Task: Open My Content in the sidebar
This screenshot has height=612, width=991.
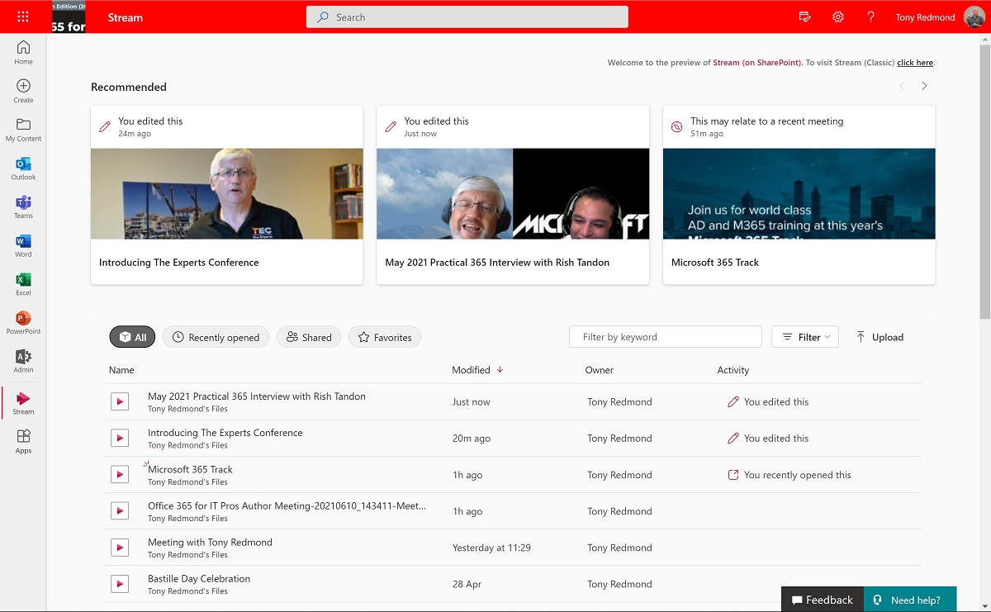Action: tap(23, 129)
